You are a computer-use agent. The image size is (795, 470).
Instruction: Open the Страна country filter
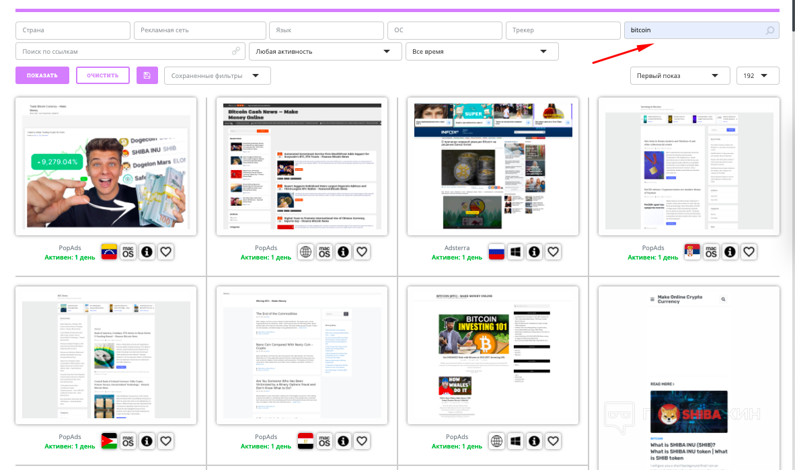tap(73, 30)
